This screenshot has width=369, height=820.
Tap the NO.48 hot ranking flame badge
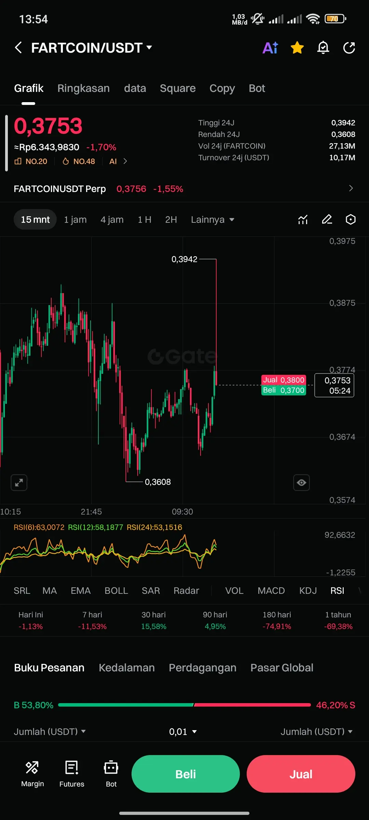click(79, 161)
